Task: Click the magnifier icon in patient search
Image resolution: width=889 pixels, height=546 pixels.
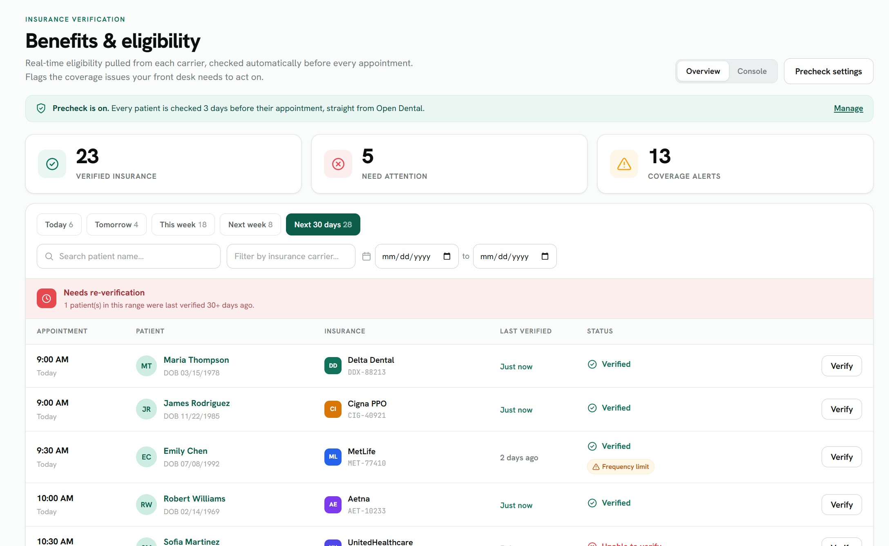Action: 49,256
